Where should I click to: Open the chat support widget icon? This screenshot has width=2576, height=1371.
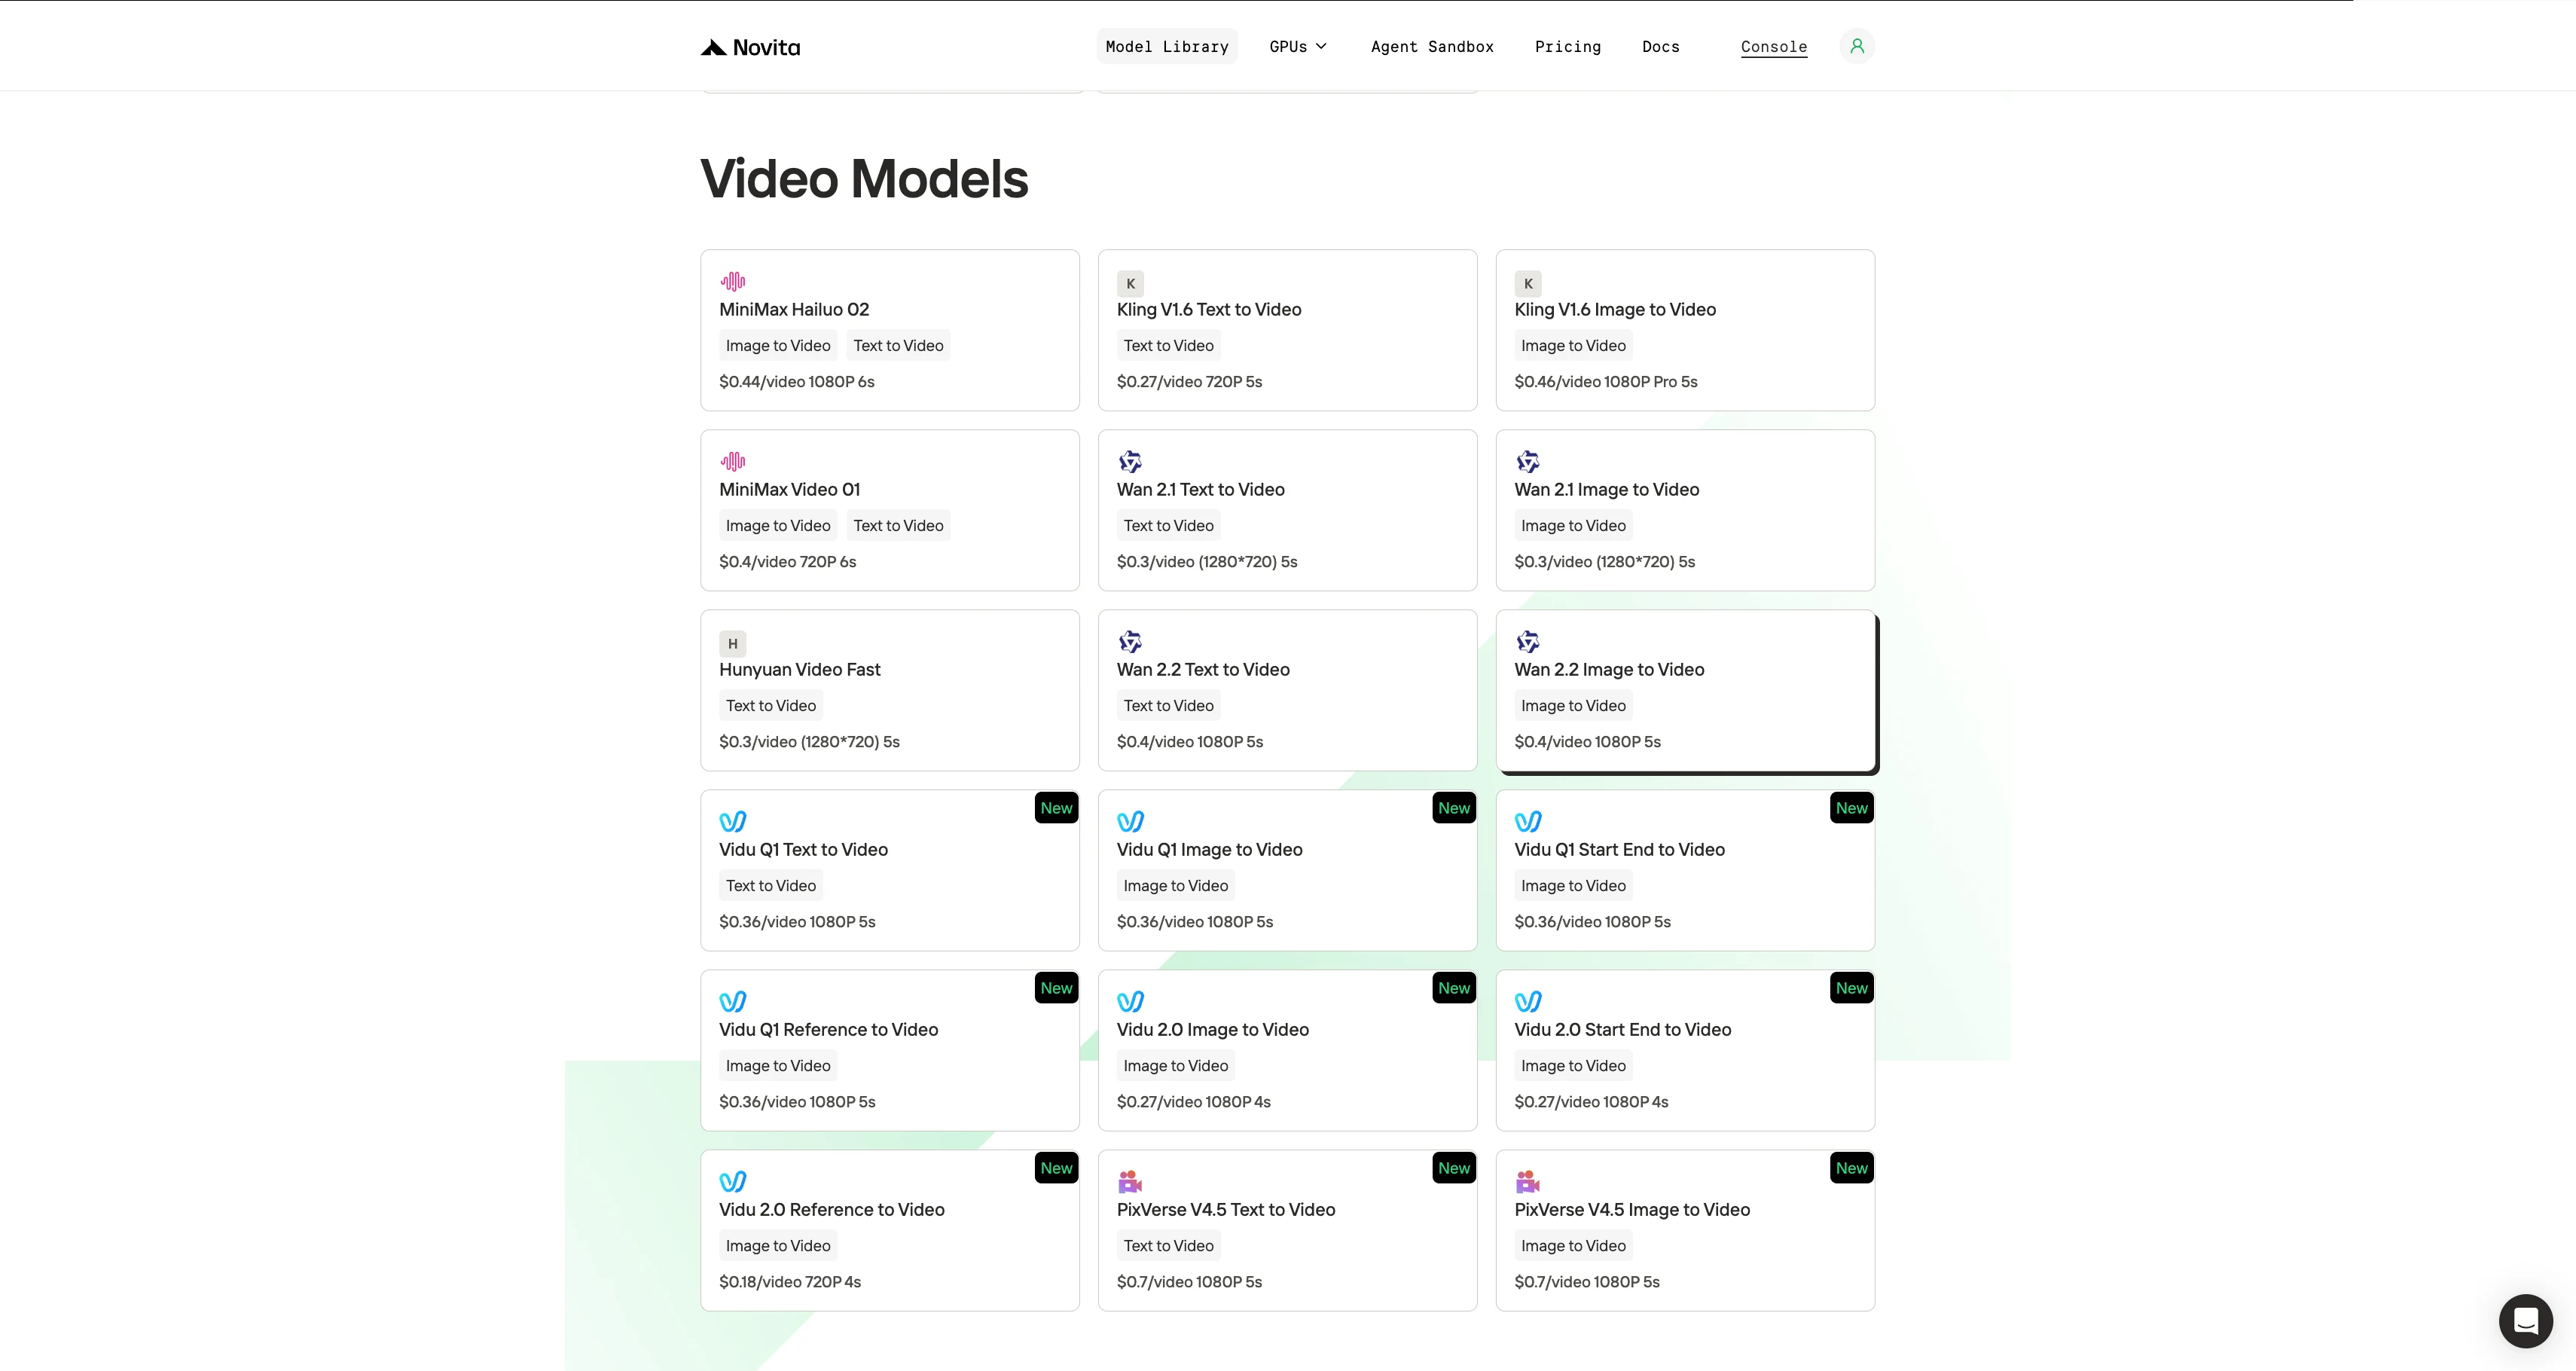2525,1321
